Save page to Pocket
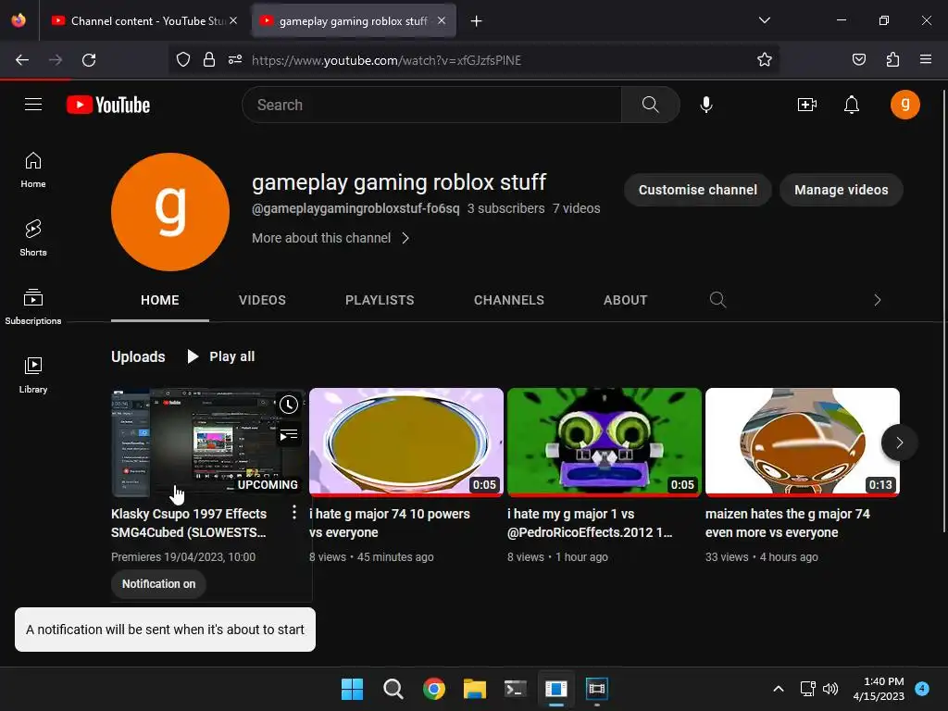 pyautogui.click(x=858, y=60)
